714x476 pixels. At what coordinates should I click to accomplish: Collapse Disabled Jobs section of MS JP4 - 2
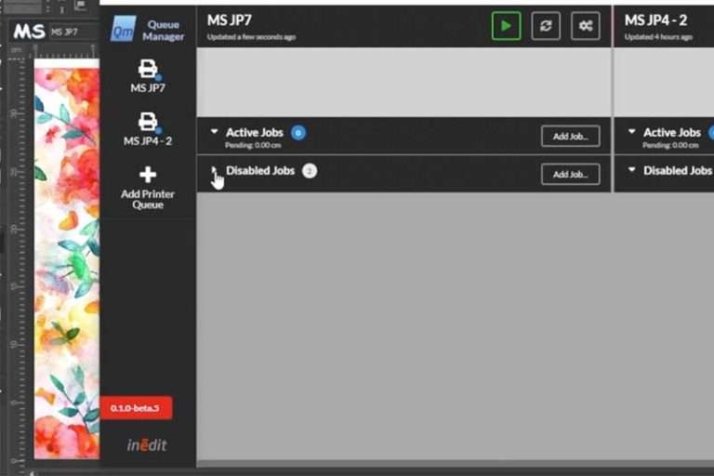(x=631, y=171)
